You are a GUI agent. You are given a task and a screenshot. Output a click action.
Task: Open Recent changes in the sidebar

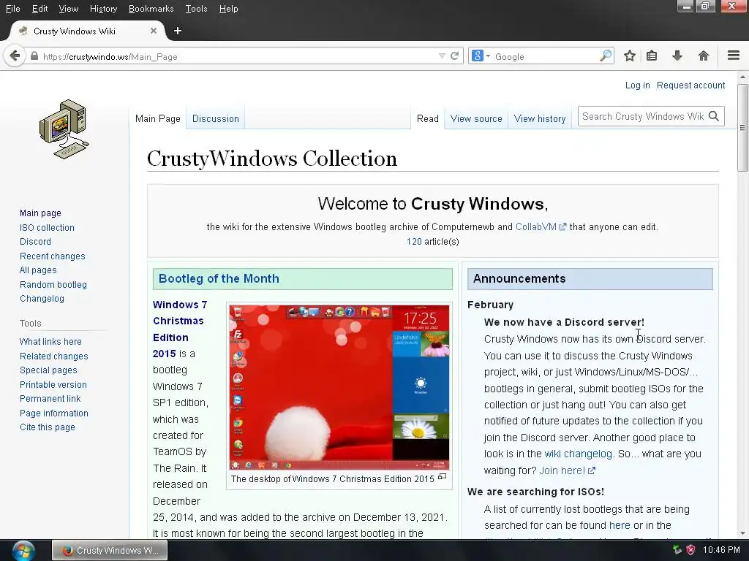[x=53, y=256]
